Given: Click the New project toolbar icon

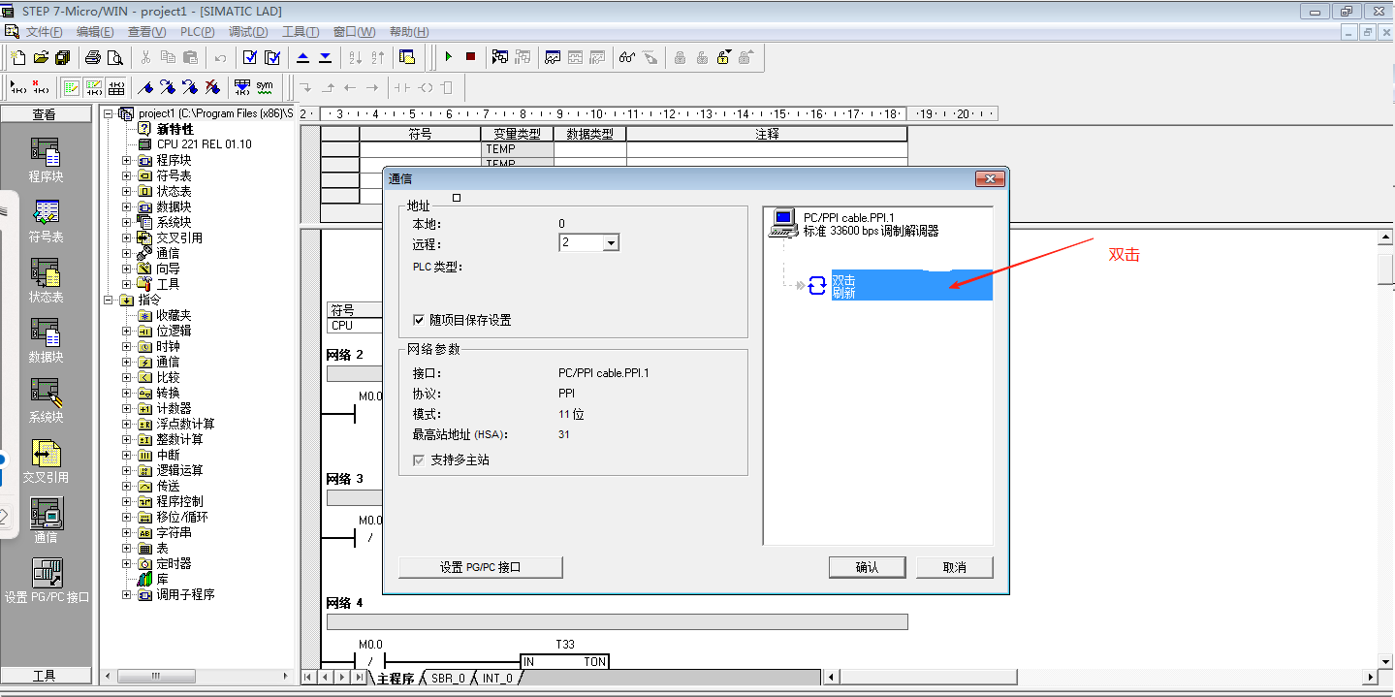Looking at the screenshot, I should click(x=18, y=57).
